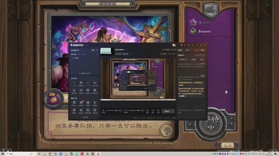Open the diamond icon tool in 互动玩法
279x156 pixels.
tap(88, 91)
